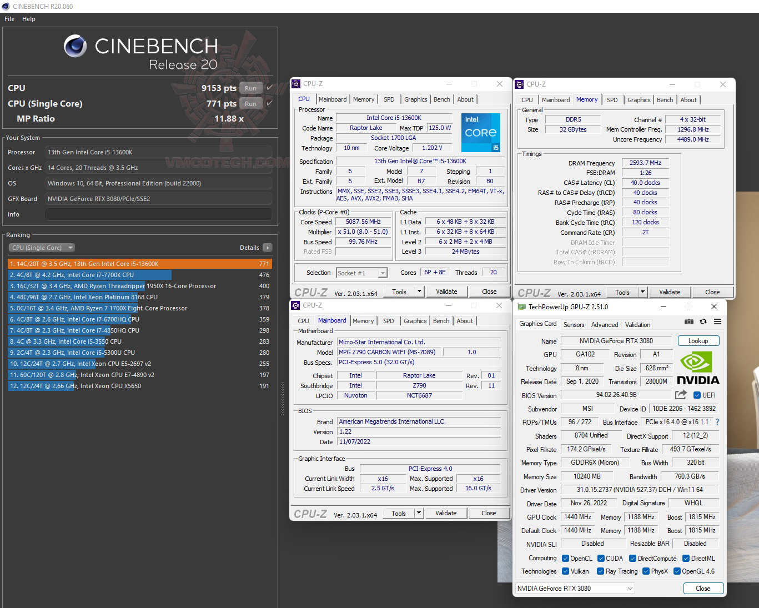The width and height of the screenshot is (759, 608).
Task: Toggle the Ray Tracing checkbox
Action: point(600,571)
